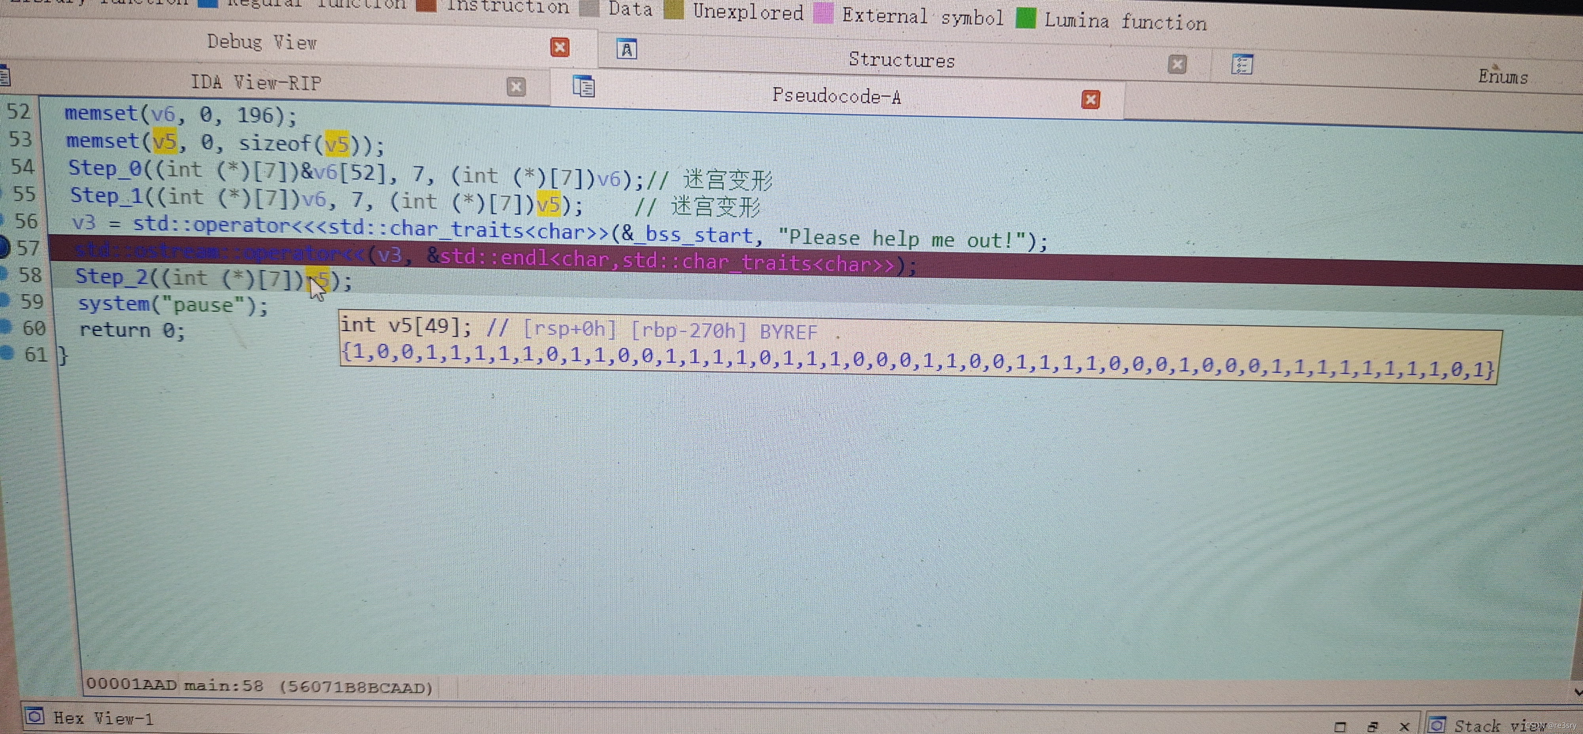
Task: Click the Pseudocode-A tab document icon
Action: [583, 87]
